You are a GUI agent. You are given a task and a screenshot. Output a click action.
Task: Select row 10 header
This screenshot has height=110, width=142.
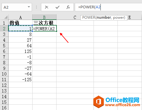tap(4, 74)
